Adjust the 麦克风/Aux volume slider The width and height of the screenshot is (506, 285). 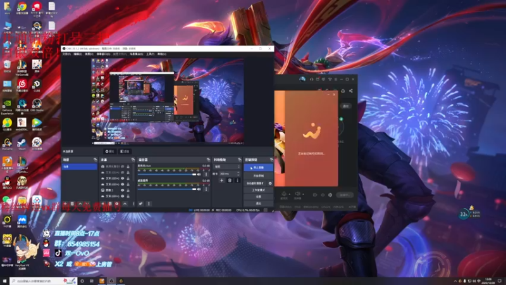pyautogui.click(x=167, y=175)
